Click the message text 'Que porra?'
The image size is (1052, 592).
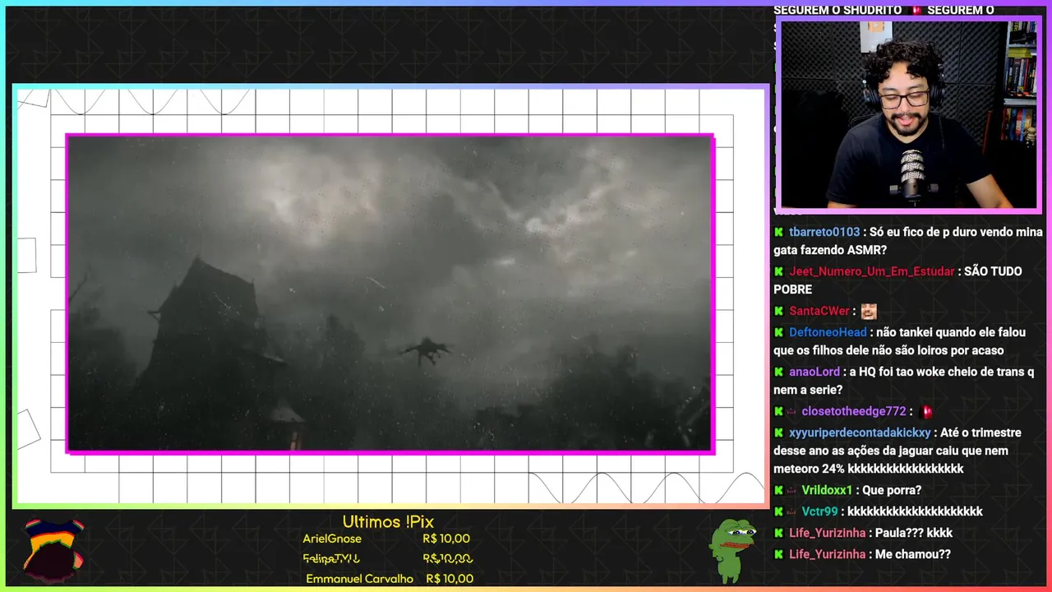point(892,491)
